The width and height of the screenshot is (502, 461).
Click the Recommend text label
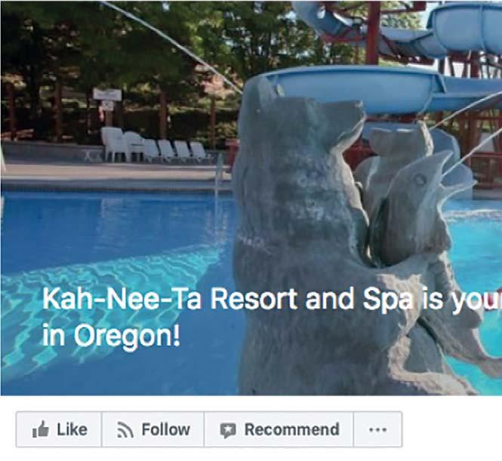pyautogui.click(x=291, y=429)
